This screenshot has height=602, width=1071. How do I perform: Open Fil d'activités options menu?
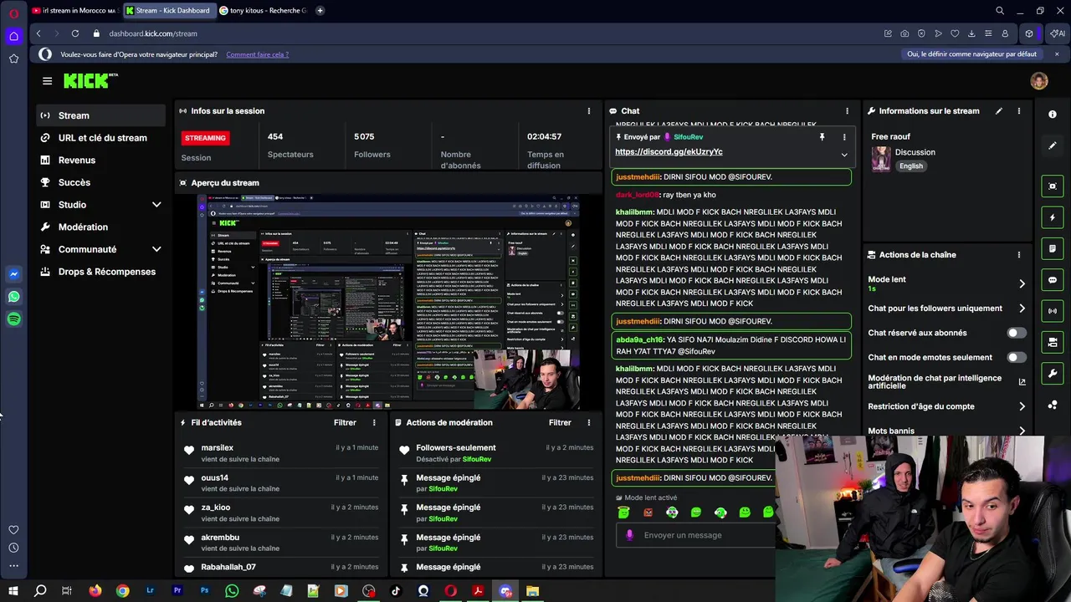click(x=374, y=422)
